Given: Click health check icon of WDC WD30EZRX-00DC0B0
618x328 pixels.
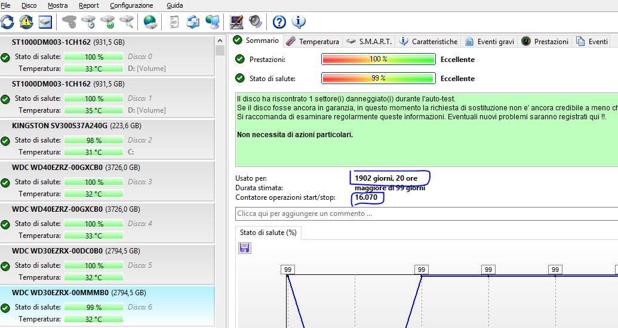Looking at the screenshot, I should [x=5, y=266].
